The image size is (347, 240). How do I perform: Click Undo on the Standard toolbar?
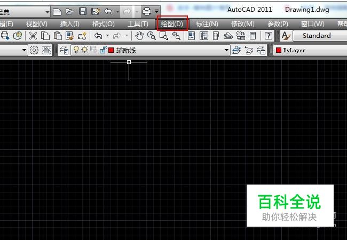[x=98, y=36]
